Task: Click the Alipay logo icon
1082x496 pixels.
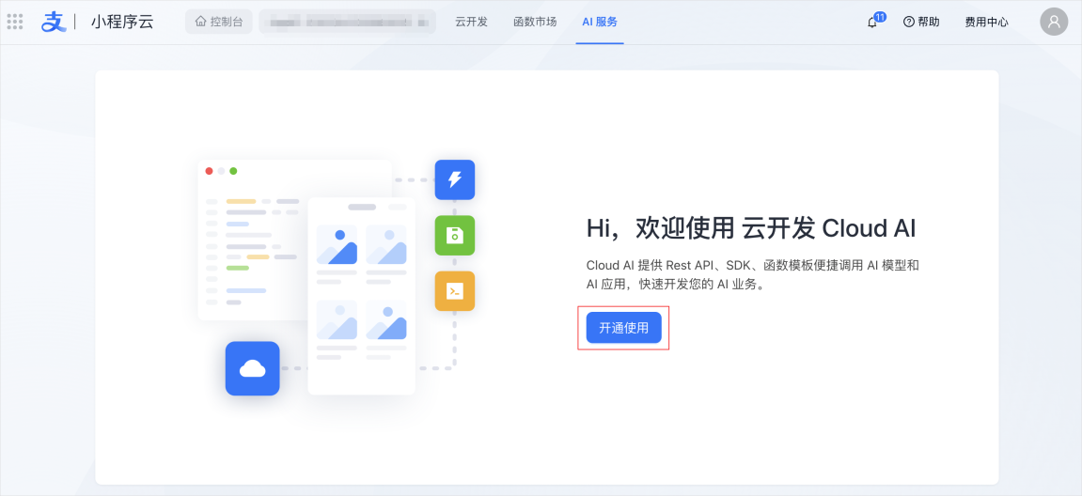Action: (x=54, y=22)
